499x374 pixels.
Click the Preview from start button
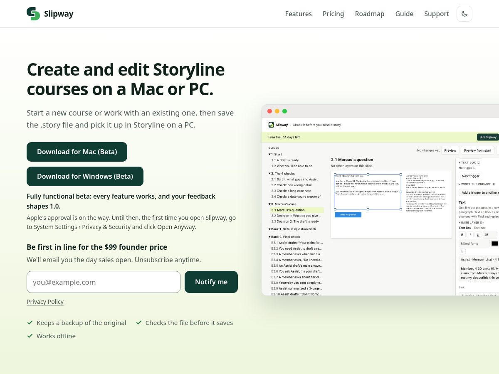point(477,150)
